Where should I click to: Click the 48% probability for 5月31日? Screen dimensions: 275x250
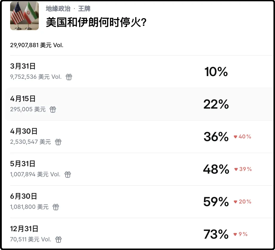pos(216,169)
